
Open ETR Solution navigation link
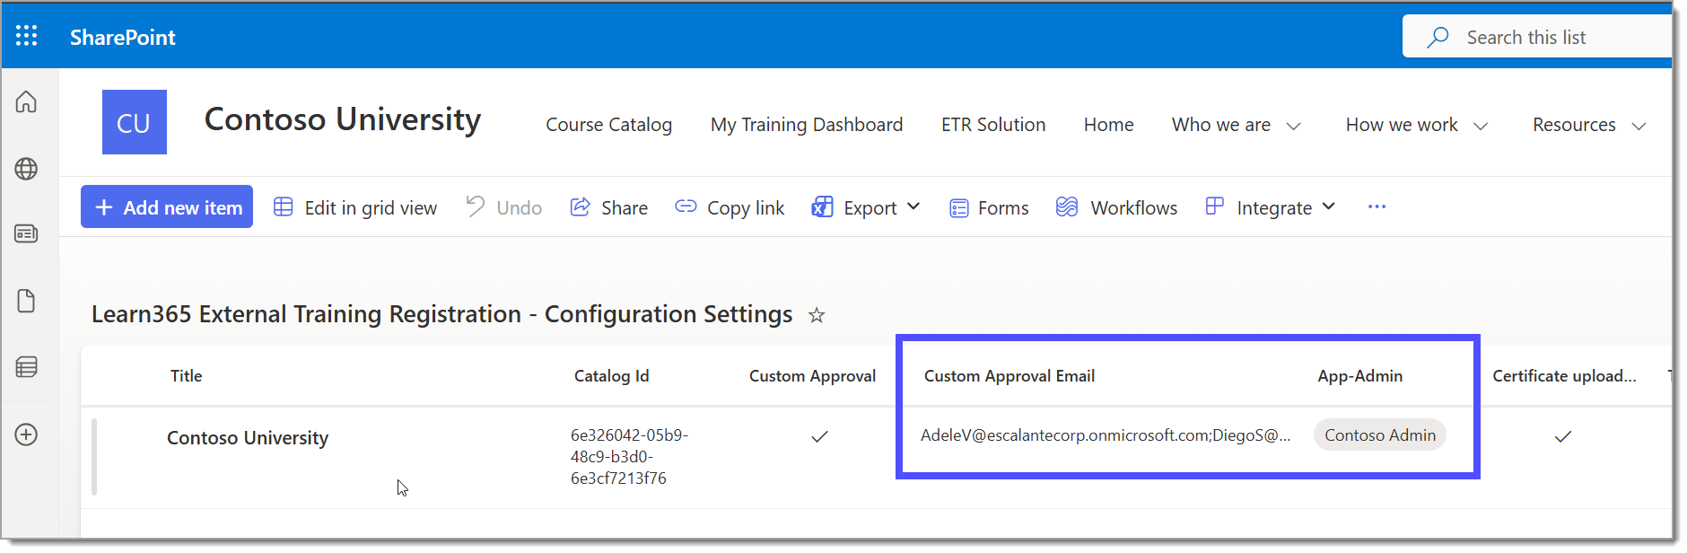993,125
